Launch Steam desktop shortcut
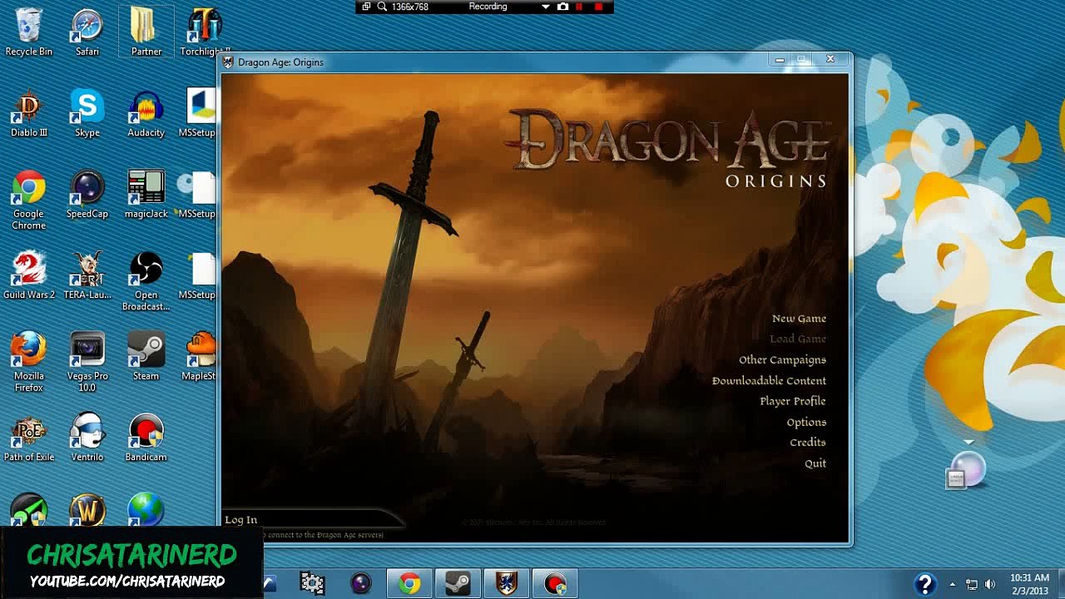This screenshot has width=1065, height=599. (x=146, y=358)
